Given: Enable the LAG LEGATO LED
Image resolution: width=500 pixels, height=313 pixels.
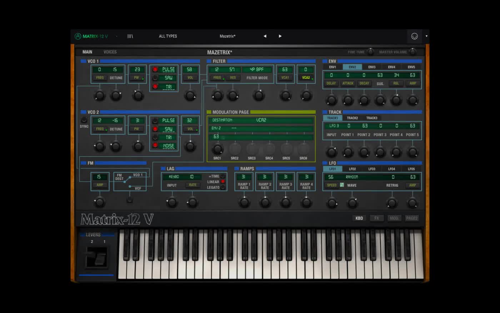Looking at the screenshot, I should click(x=223, y=187).
